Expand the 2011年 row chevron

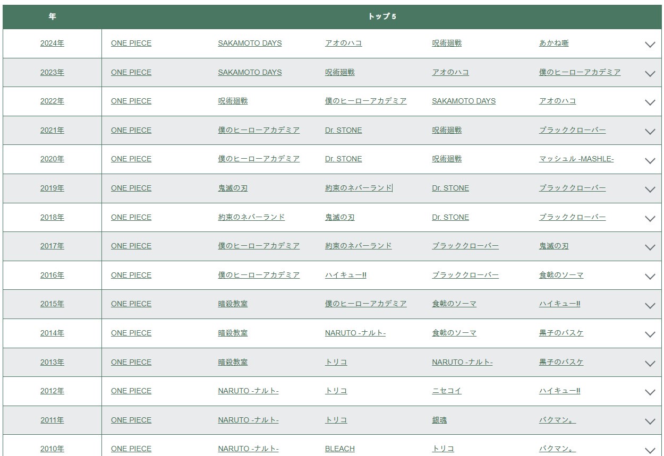[x=650, y=421]
